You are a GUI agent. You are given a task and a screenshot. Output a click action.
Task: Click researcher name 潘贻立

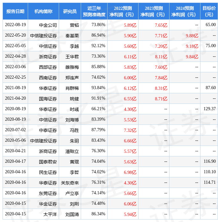(x=72, y=151)
